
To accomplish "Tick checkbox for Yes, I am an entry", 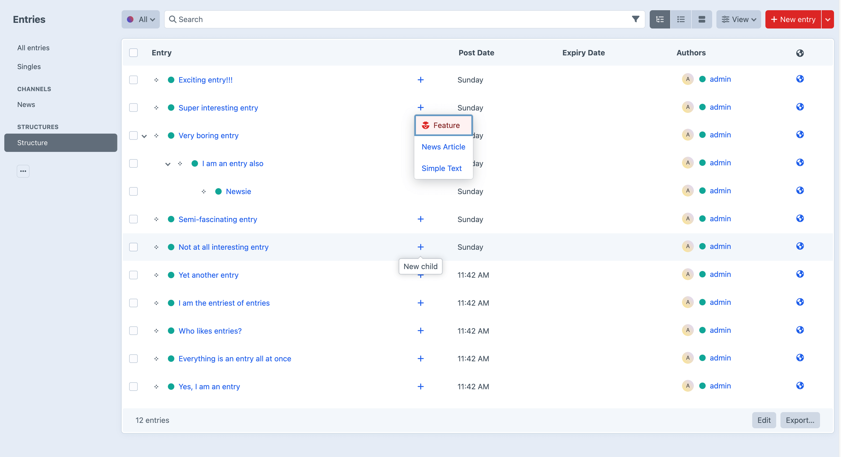I will point(133,387).
